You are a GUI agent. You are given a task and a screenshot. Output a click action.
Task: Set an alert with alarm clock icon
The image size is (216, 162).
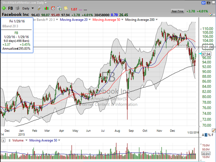(x=53, y=8)
